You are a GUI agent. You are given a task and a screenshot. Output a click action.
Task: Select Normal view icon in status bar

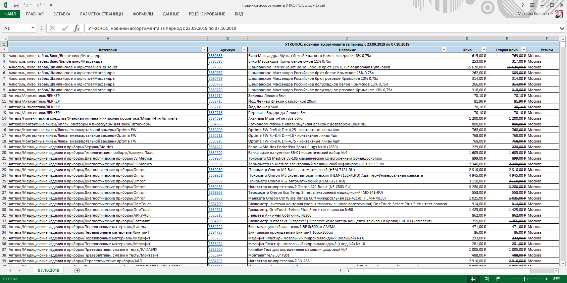pyautogui.click(x=473, y=279)
